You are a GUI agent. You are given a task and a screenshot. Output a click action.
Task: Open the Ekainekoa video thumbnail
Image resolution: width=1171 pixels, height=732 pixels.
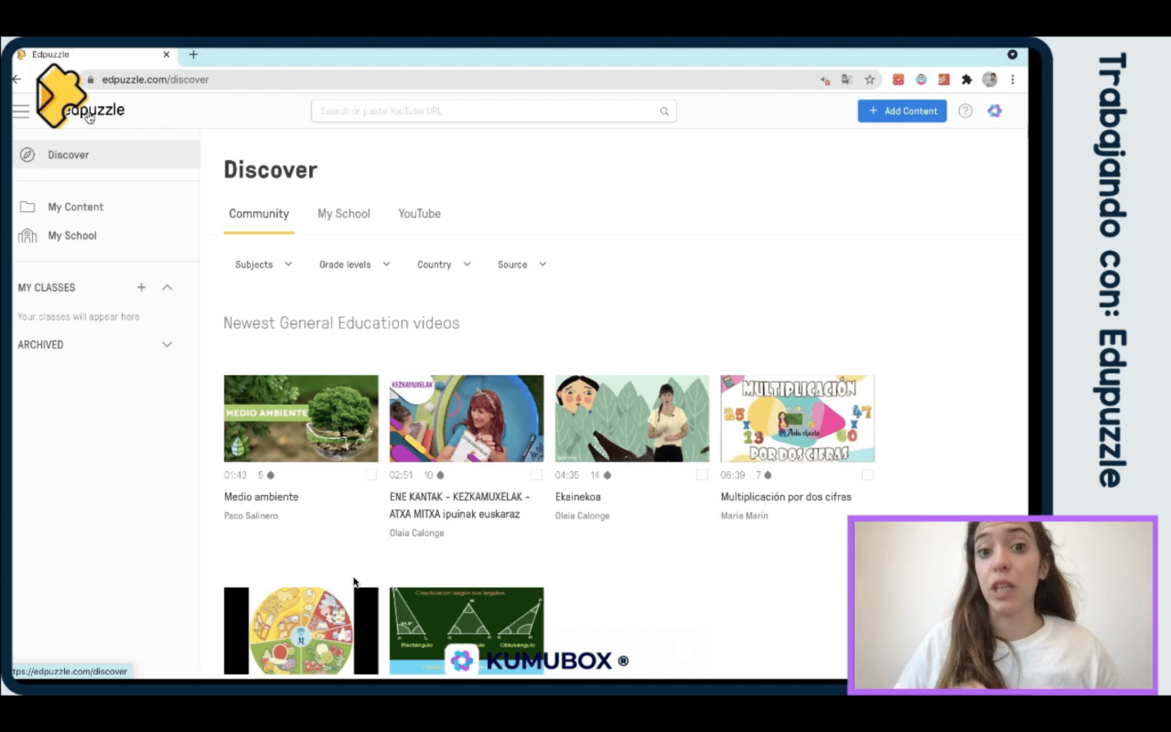(x=632, y=419)
